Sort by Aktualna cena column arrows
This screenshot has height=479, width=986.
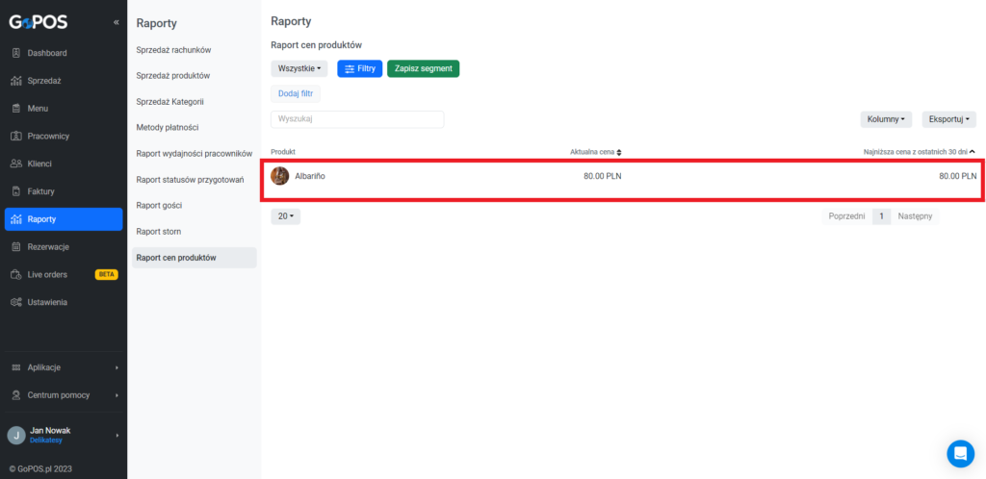pos(619,152)
